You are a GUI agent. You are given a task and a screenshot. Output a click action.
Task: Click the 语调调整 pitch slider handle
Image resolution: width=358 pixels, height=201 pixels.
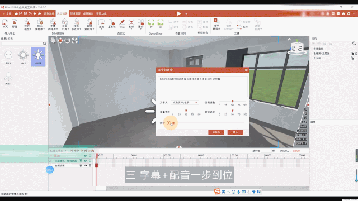click(233, 101)
